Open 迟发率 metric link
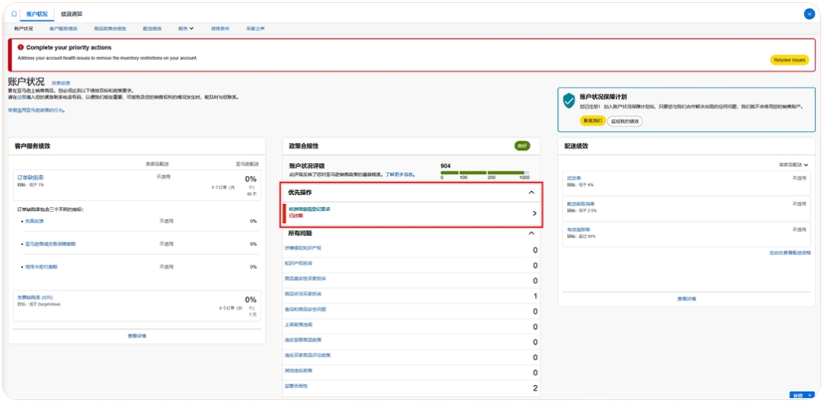The image size is (823, 402). 574,178
